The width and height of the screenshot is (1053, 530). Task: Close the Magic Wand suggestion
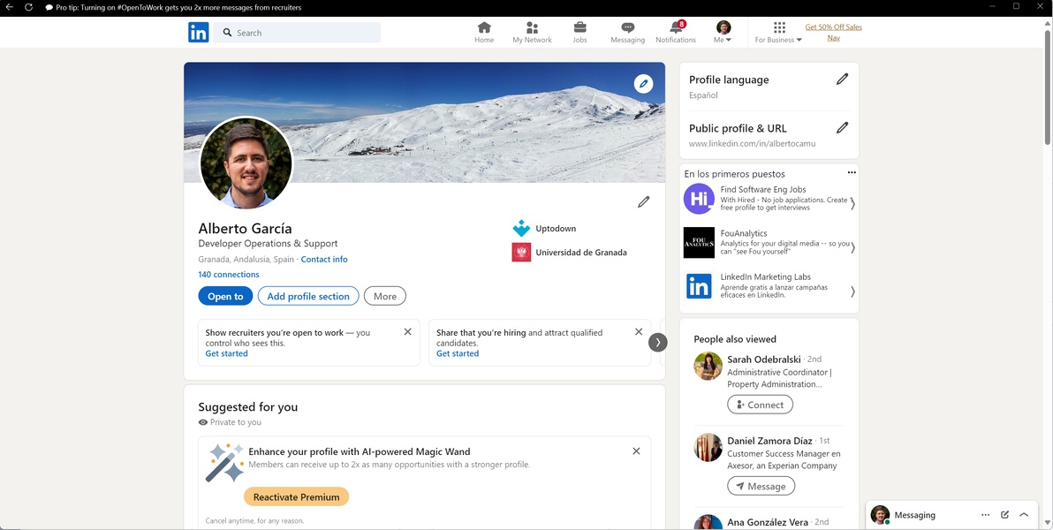point(636,451)
